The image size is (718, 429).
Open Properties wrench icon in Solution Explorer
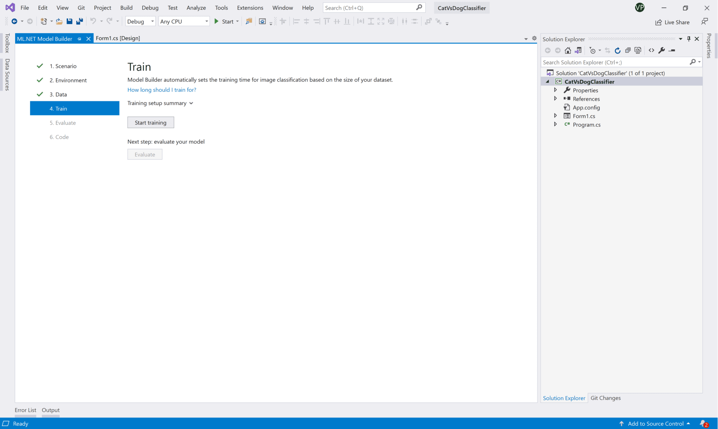click(661, 50)
